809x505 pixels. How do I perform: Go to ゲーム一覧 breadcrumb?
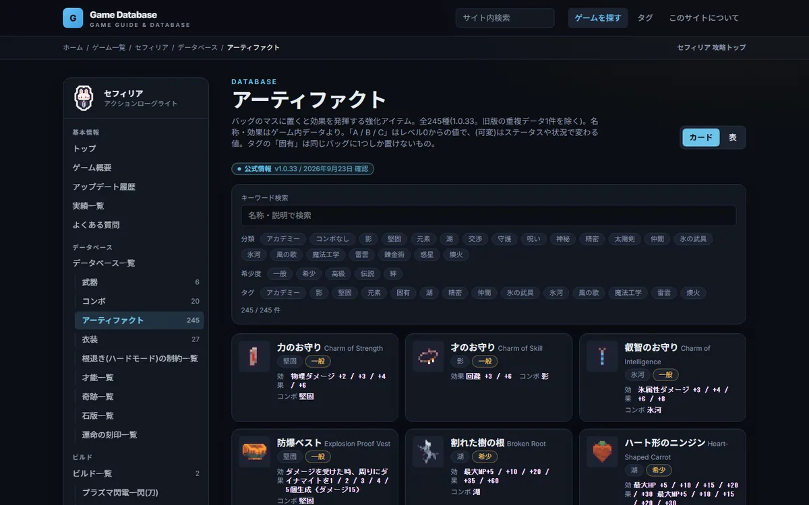[x=109, y=48]
